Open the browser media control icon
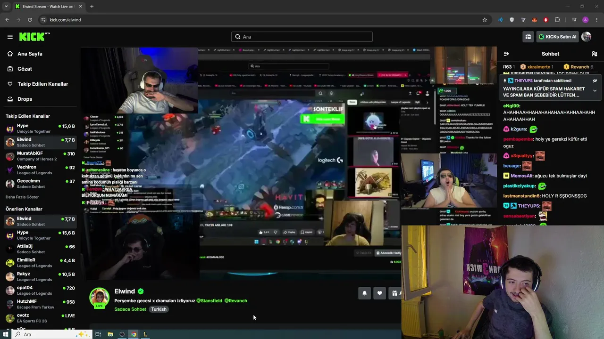 coord(574,20)
